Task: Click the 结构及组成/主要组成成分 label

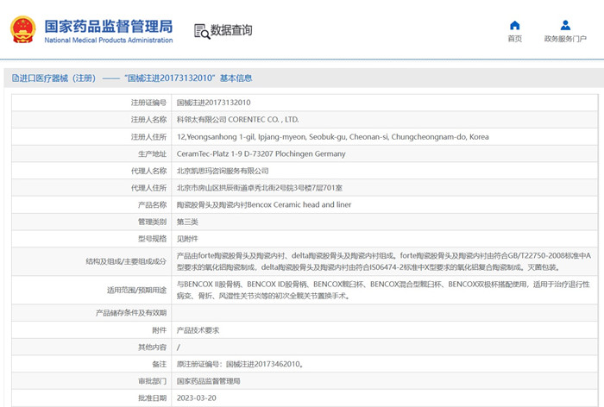Action: [126, 261]
